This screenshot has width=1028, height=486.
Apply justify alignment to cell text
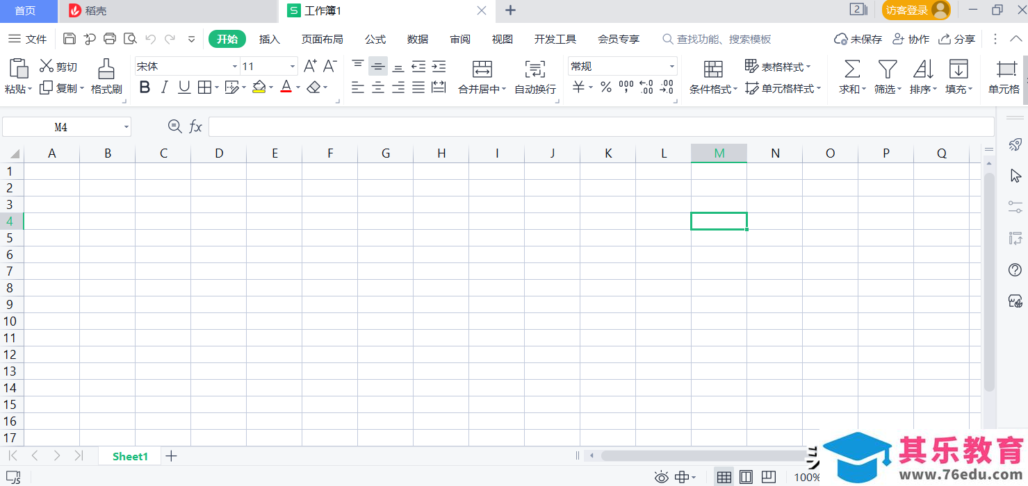click(418, 87)
